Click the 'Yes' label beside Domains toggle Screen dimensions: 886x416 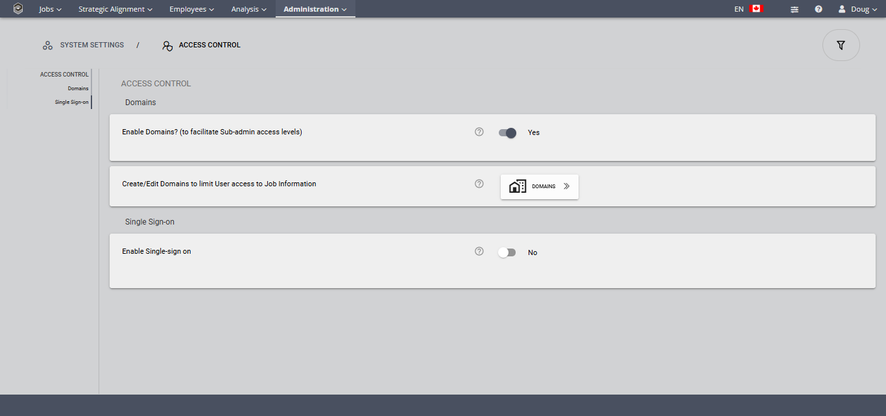pyautogui.click(x=534, y=132)
